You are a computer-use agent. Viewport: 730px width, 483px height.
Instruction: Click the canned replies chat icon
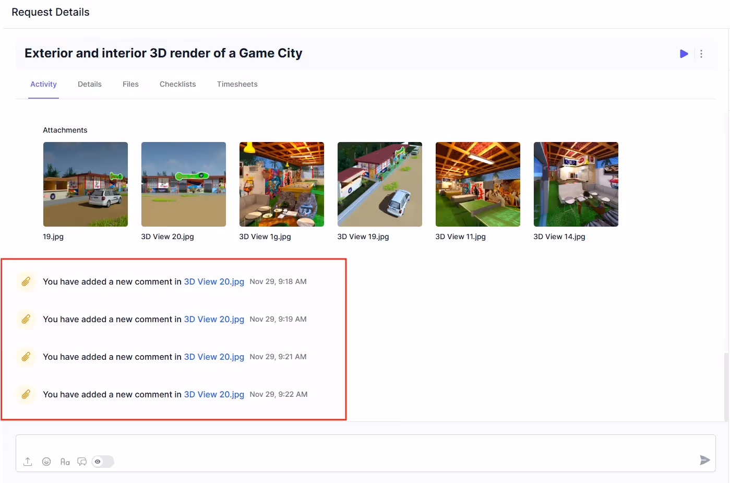tap(82, 462)
